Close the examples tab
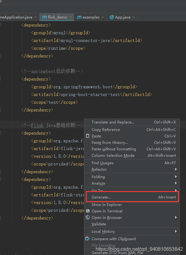Viewport: 186px width, 255px height. (x=103, y=17)
